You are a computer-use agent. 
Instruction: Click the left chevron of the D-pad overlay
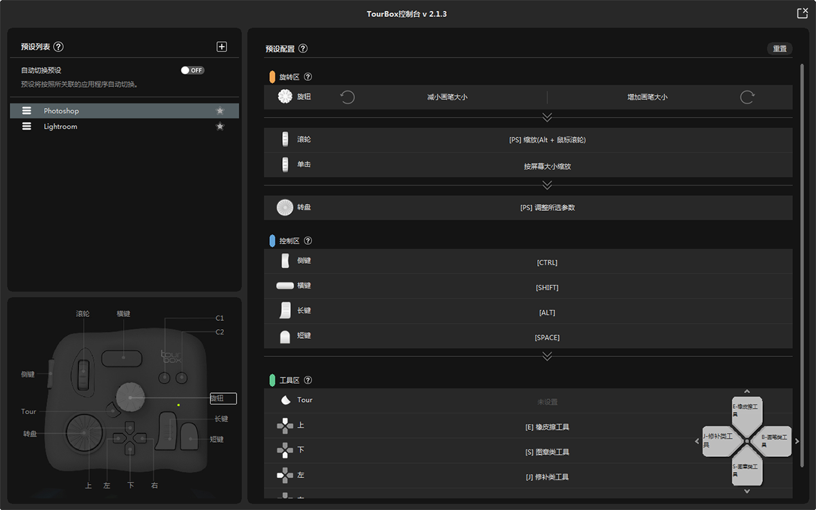697,441
